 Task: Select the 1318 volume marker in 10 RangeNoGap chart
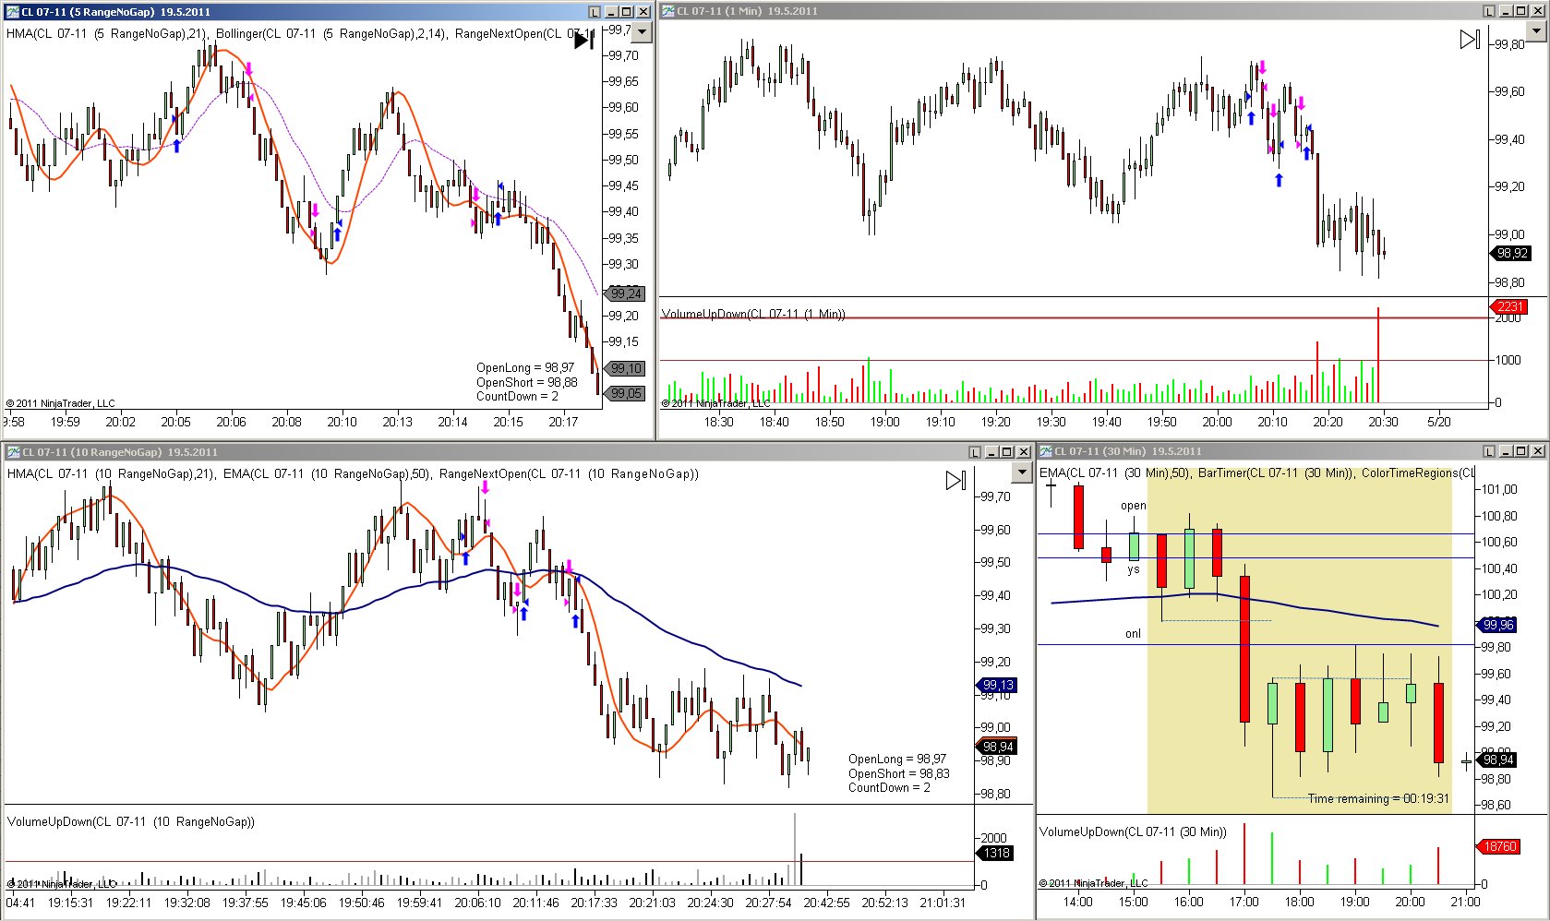pyautogui.click(x=996, y=853)
